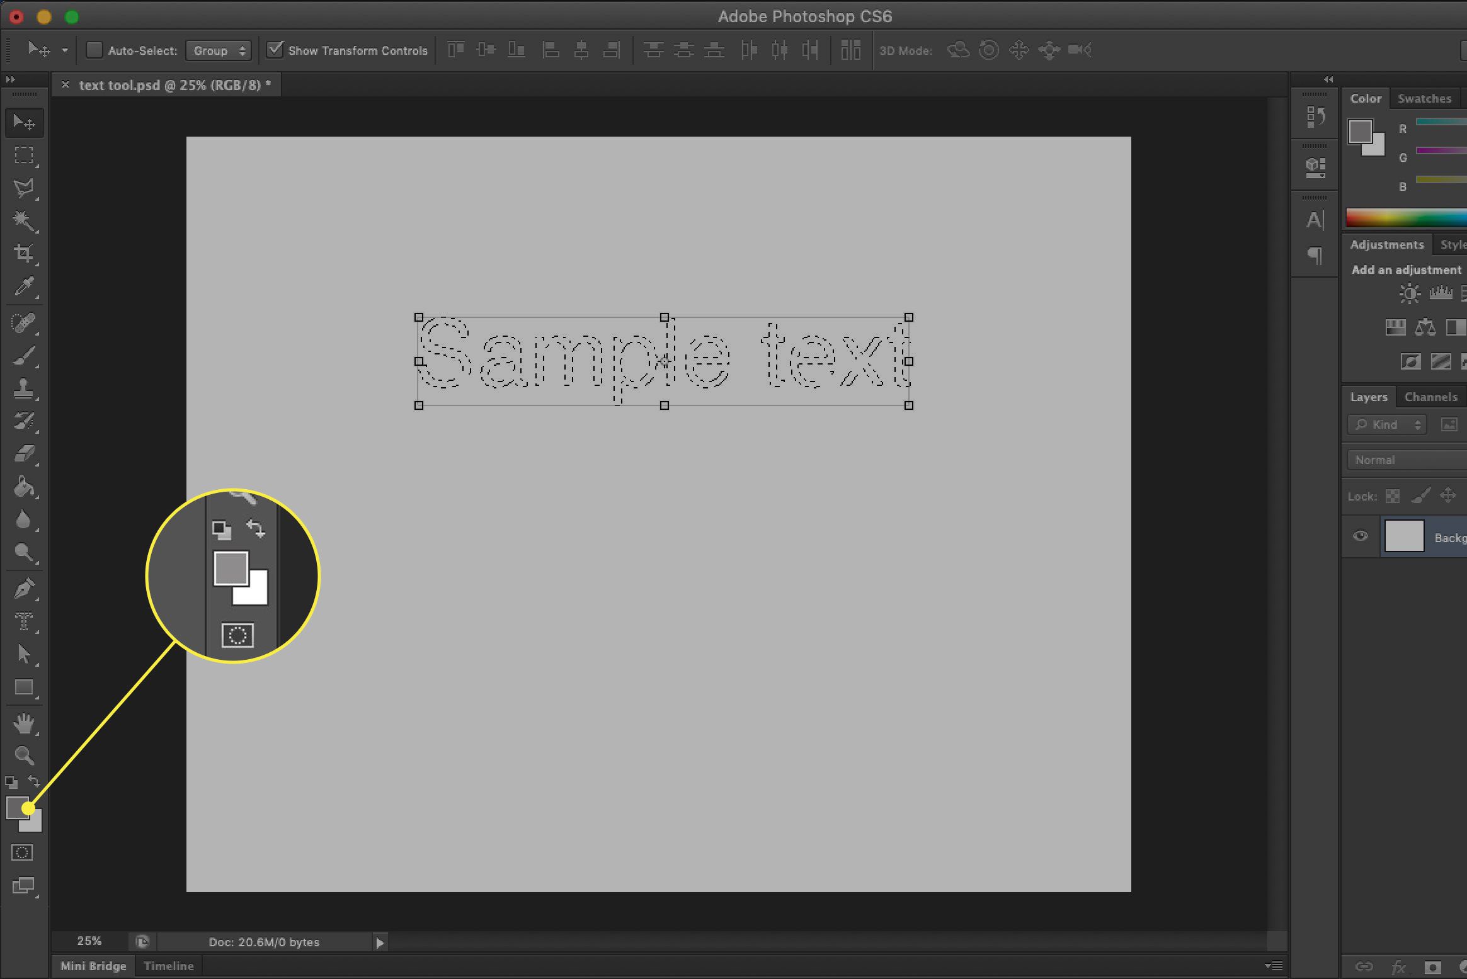Open layer styles fx button
The height and width of the screenshot is (979, 1467).
(x=1398, y=966)
